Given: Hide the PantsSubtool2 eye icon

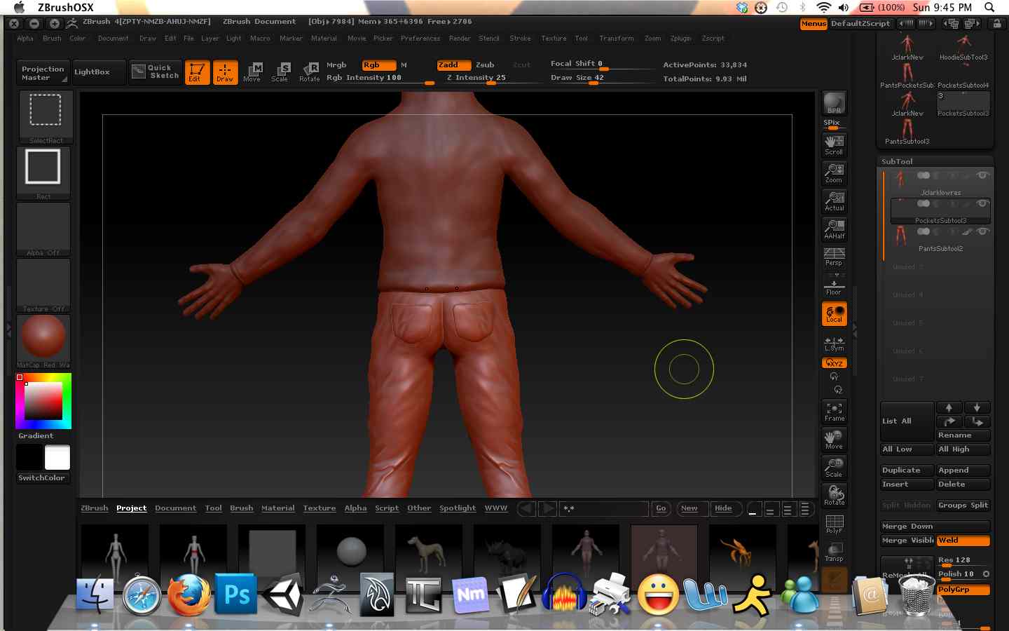Looking at the screenshot, I should [x=982, y=231].
